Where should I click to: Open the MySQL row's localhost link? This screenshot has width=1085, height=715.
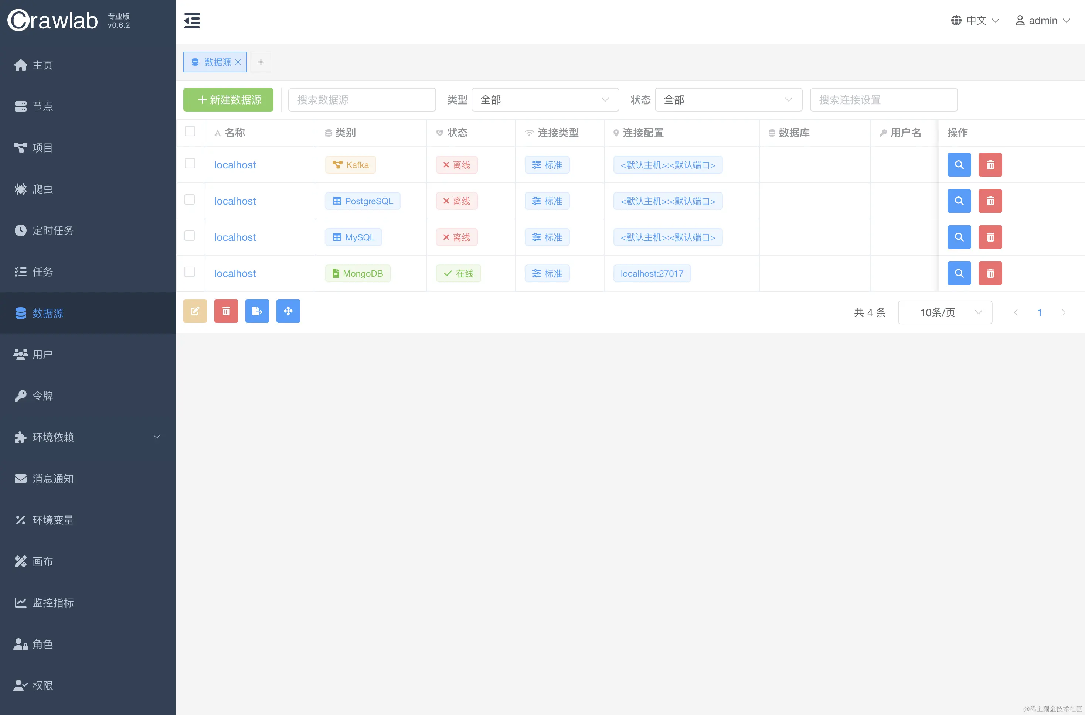click(x=235, y=237)
